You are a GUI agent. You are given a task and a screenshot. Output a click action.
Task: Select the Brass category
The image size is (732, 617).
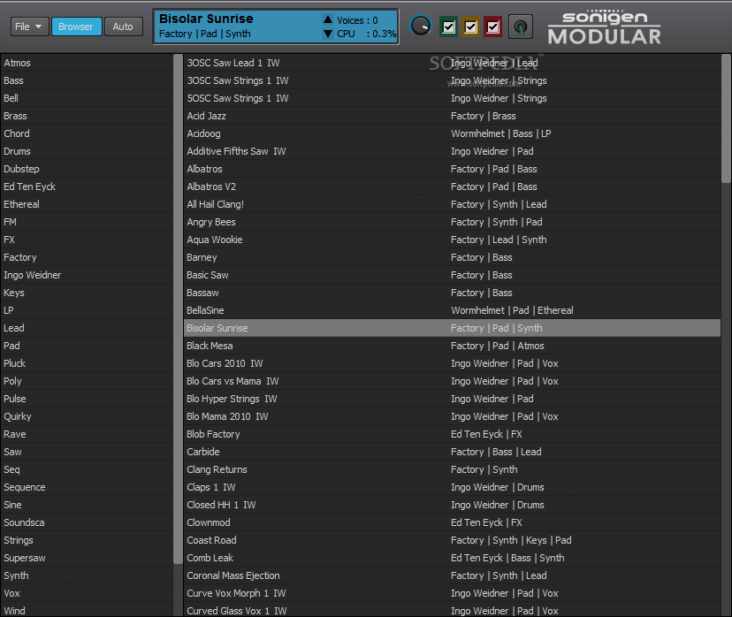click(x=87, y=116)
